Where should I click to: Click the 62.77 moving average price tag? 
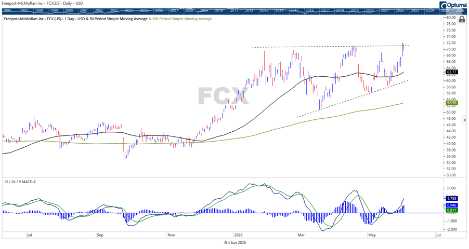pyautogui.click(x=452, y=72)
